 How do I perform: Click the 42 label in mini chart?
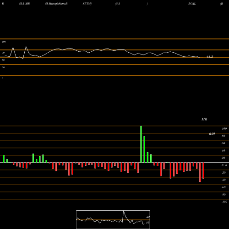click(x=148, y=217)
